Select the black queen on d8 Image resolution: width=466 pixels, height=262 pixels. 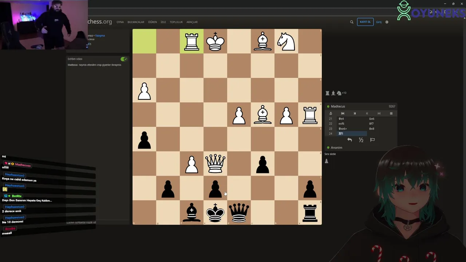(x=239, y=212)
